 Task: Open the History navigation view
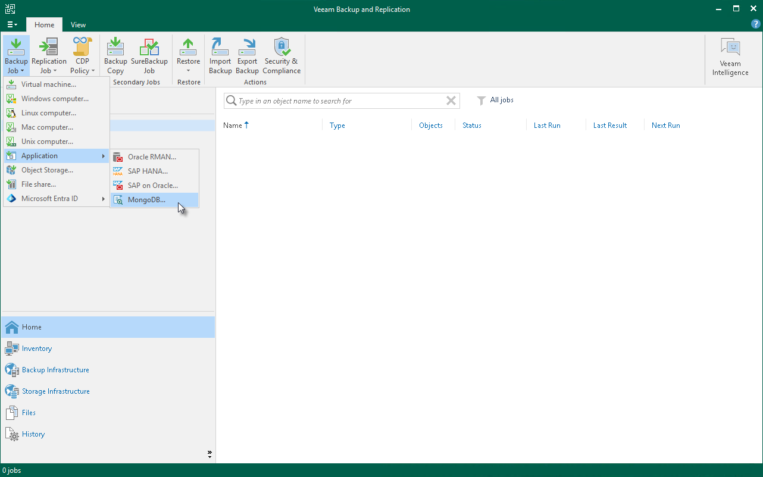click(108, 434)
